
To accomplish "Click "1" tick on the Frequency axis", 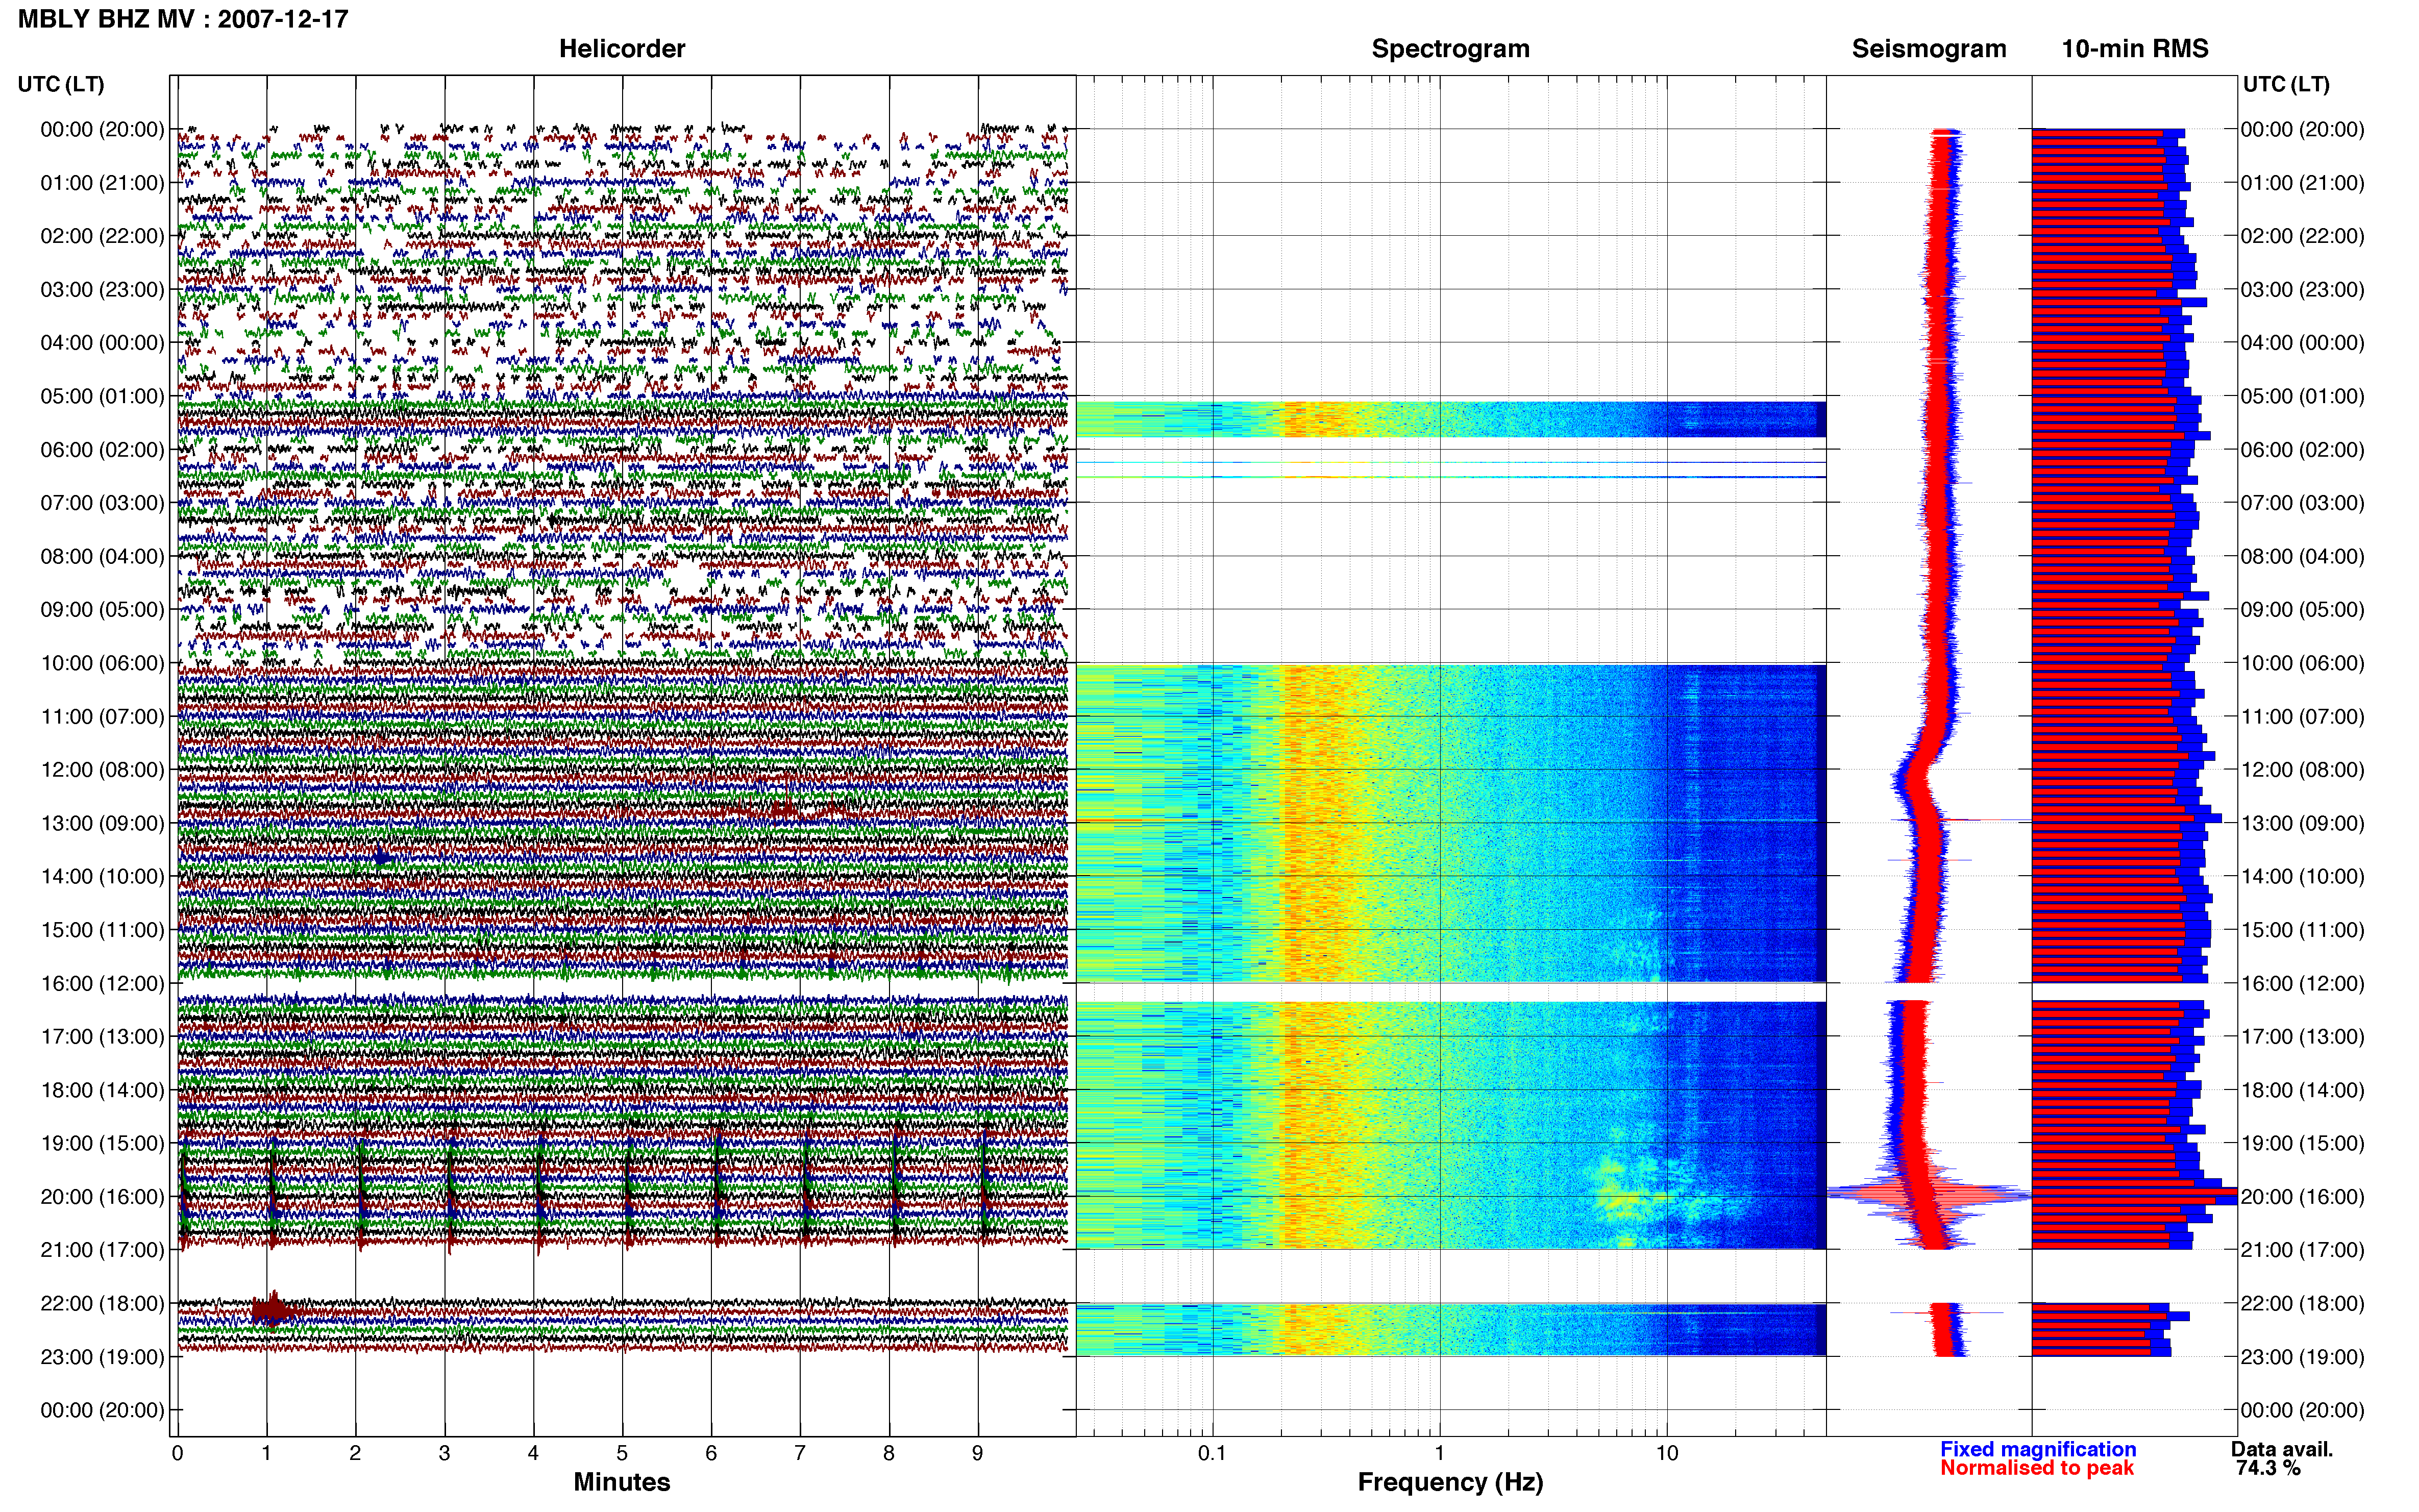I will tap(1439, 1453).
